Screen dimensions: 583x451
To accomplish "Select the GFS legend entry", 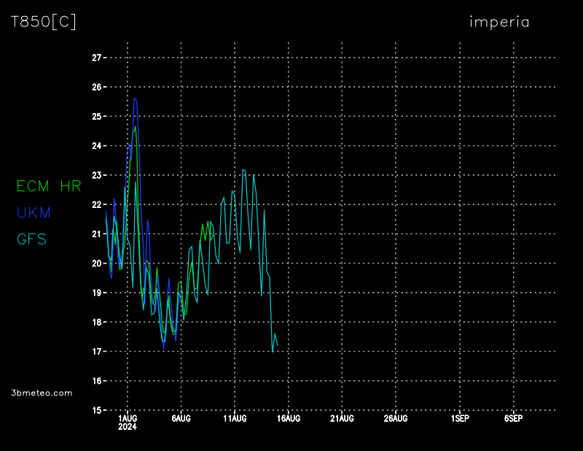I will point(32,239).
